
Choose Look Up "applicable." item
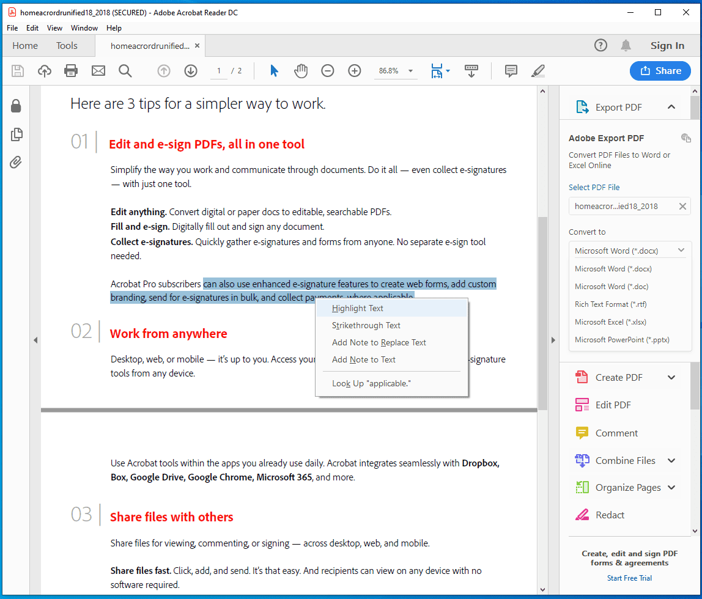coord(392,383)
